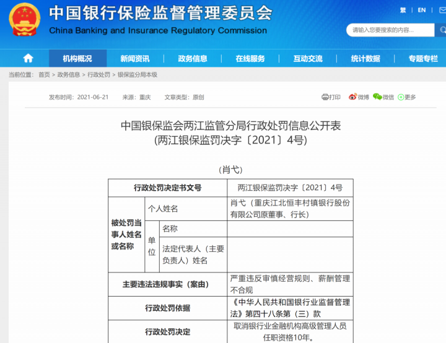Open the 在线服务 menu tab
The width and height of the screenshot is (446, 343).
click(250, 59)
